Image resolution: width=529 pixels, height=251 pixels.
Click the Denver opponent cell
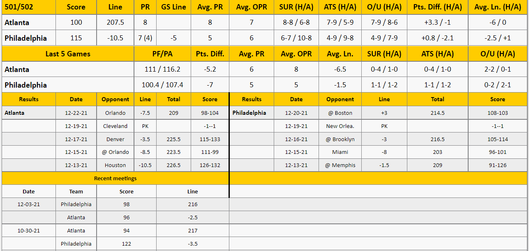pyautogui.click(x=115, y=139)
